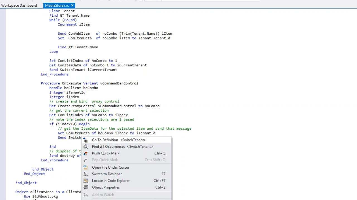Screen dimensions: 357x200
Task: Click the Add to Watch glasses icon
Action: tap(86, 195)
